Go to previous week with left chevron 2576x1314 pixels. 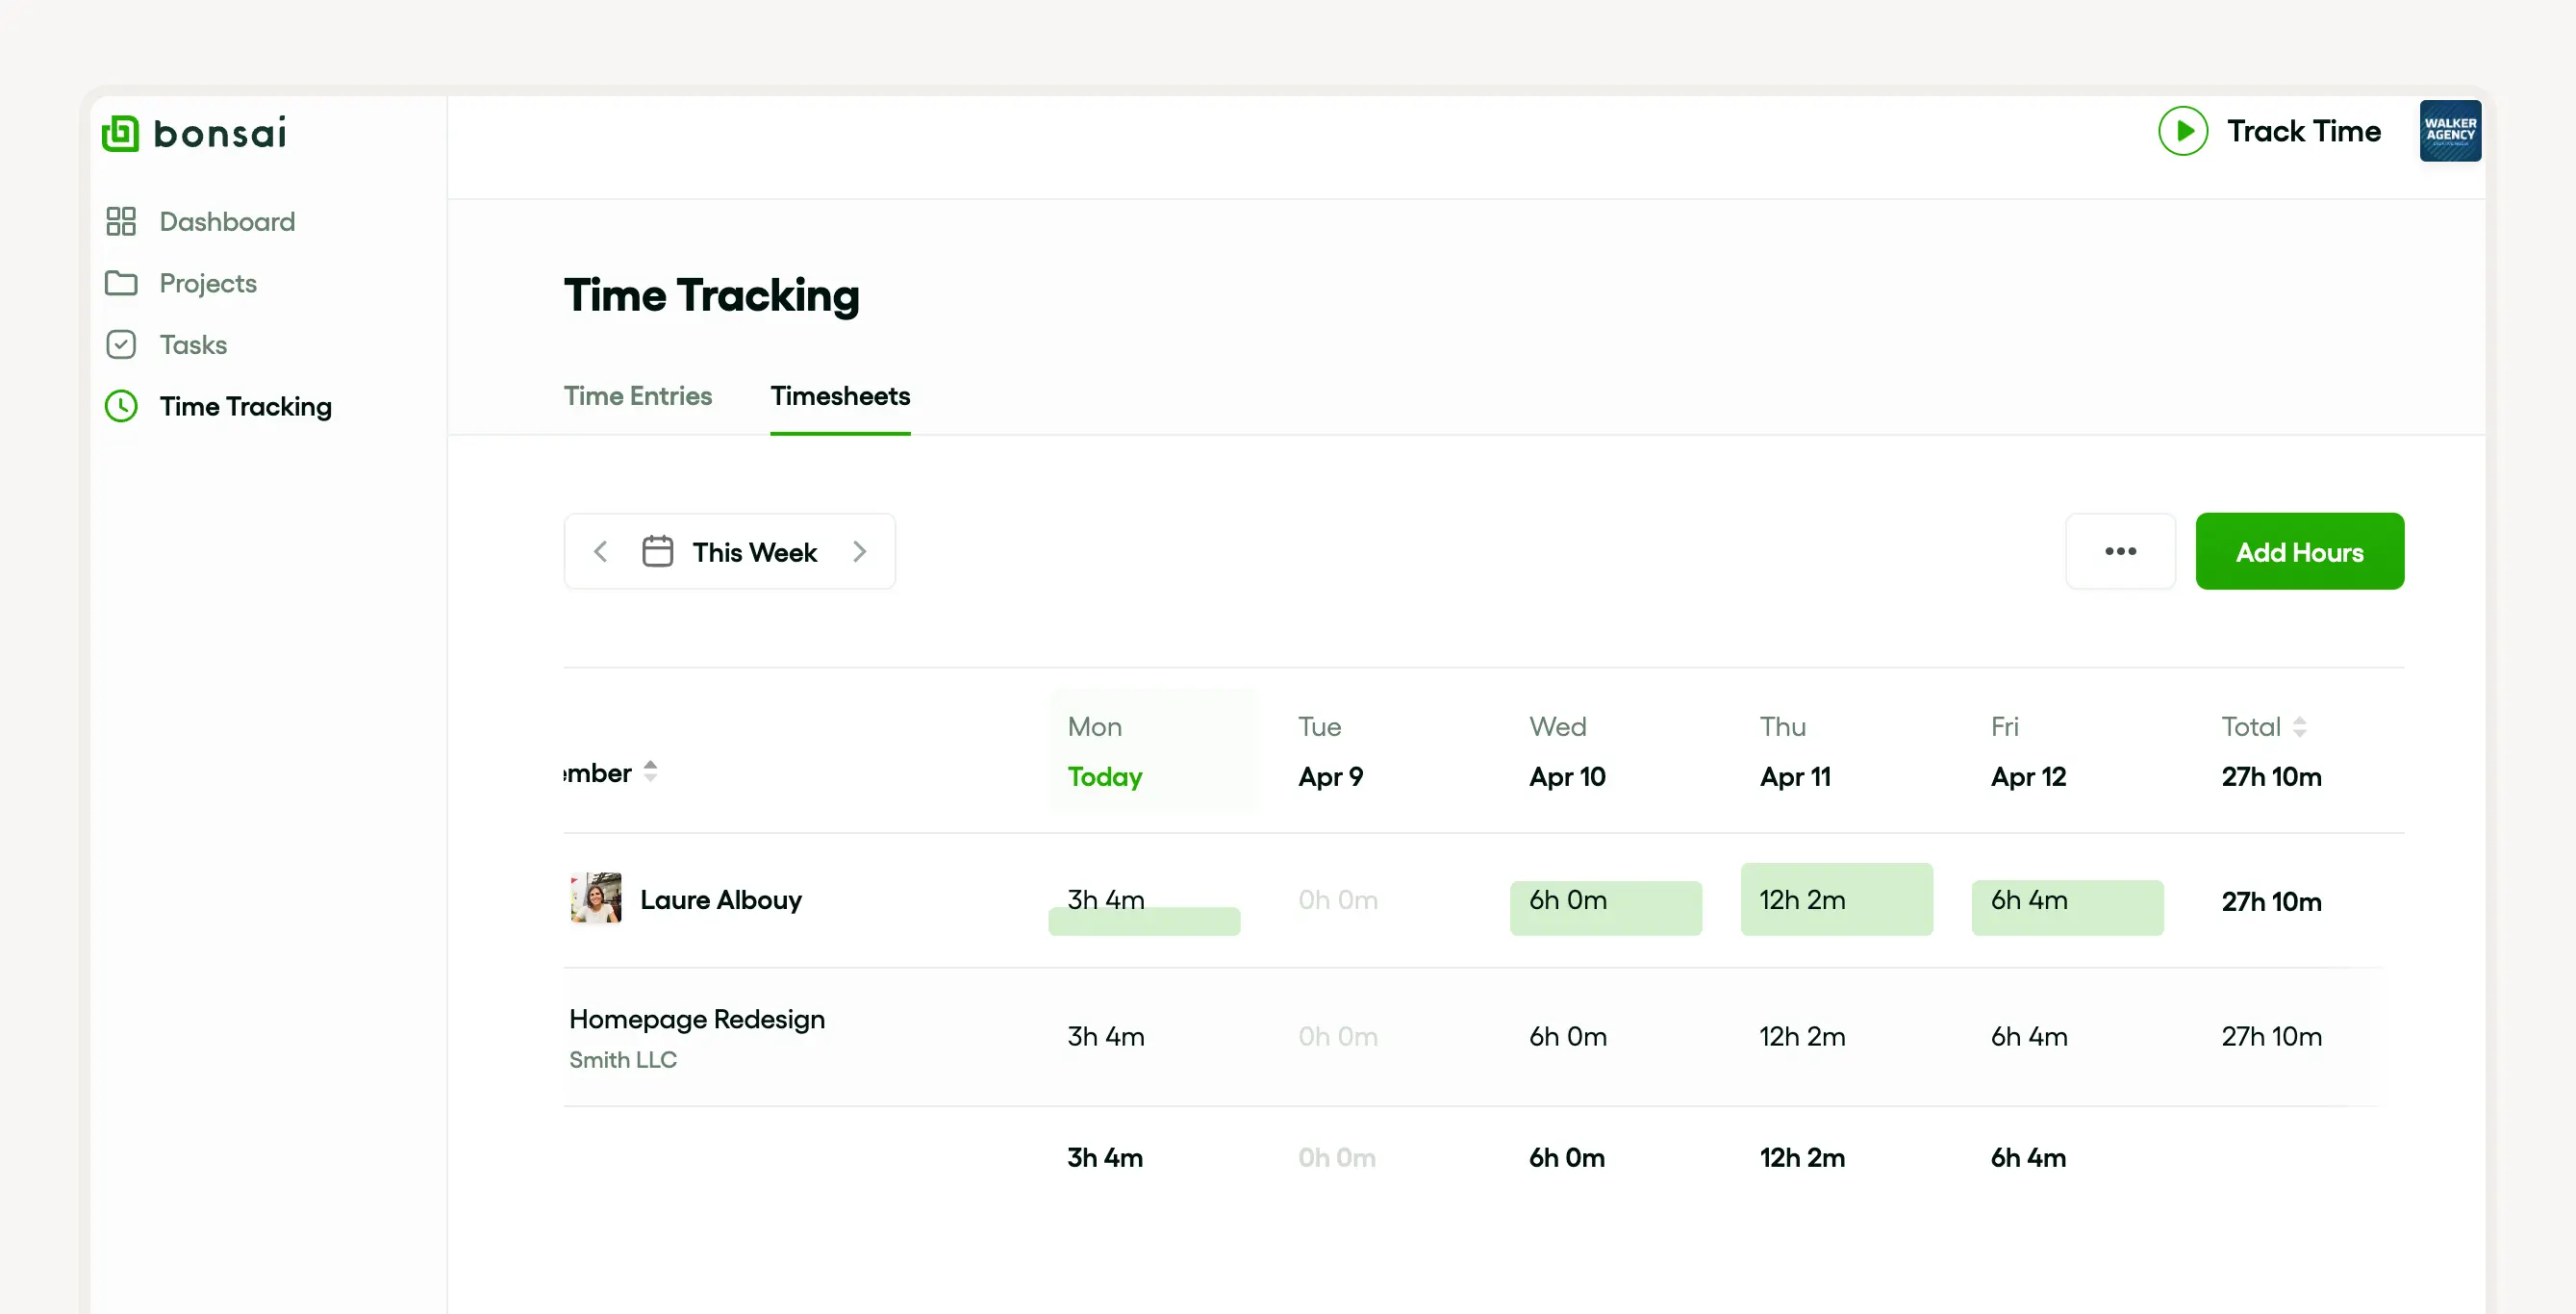click(x=601, y=552)
